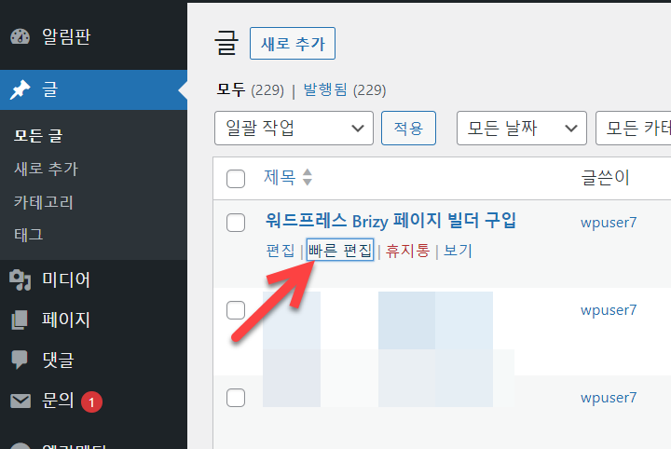Click the 문의 envelope icon
The height and width of the screenshot is (449, 671).
click(x=21, y=401)
